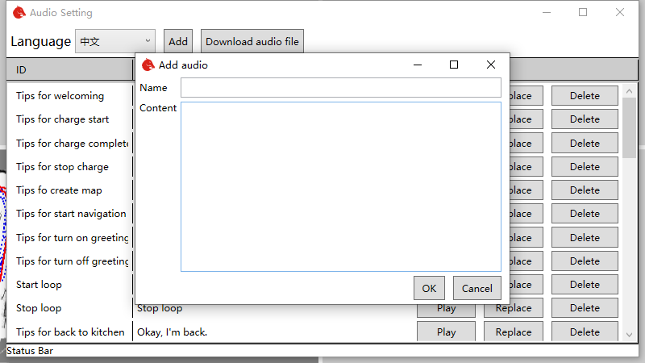Screen dimensions: 645x363
Task: Cancel the Add audio dialog
Action: tap(476, 288)
